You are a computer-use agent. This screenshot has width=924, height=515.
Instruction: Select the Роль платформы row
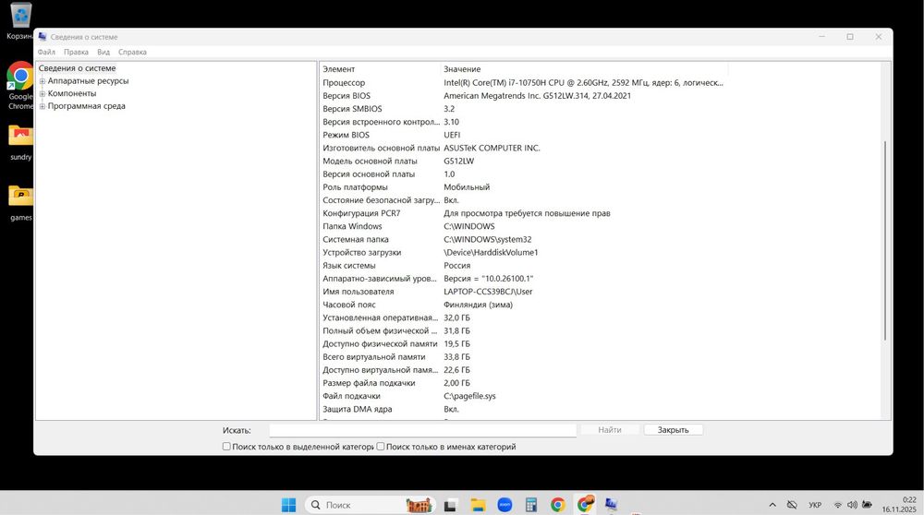point(523,187)
